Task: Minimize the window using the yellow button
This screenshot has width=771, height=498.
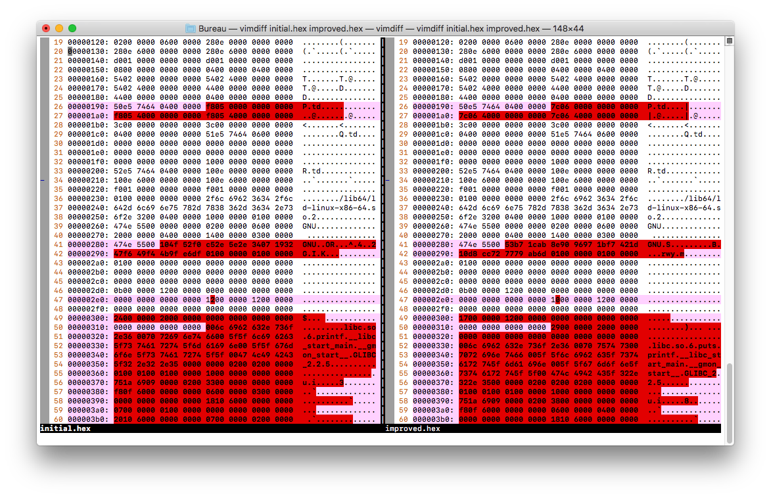Action: (59, 28)
